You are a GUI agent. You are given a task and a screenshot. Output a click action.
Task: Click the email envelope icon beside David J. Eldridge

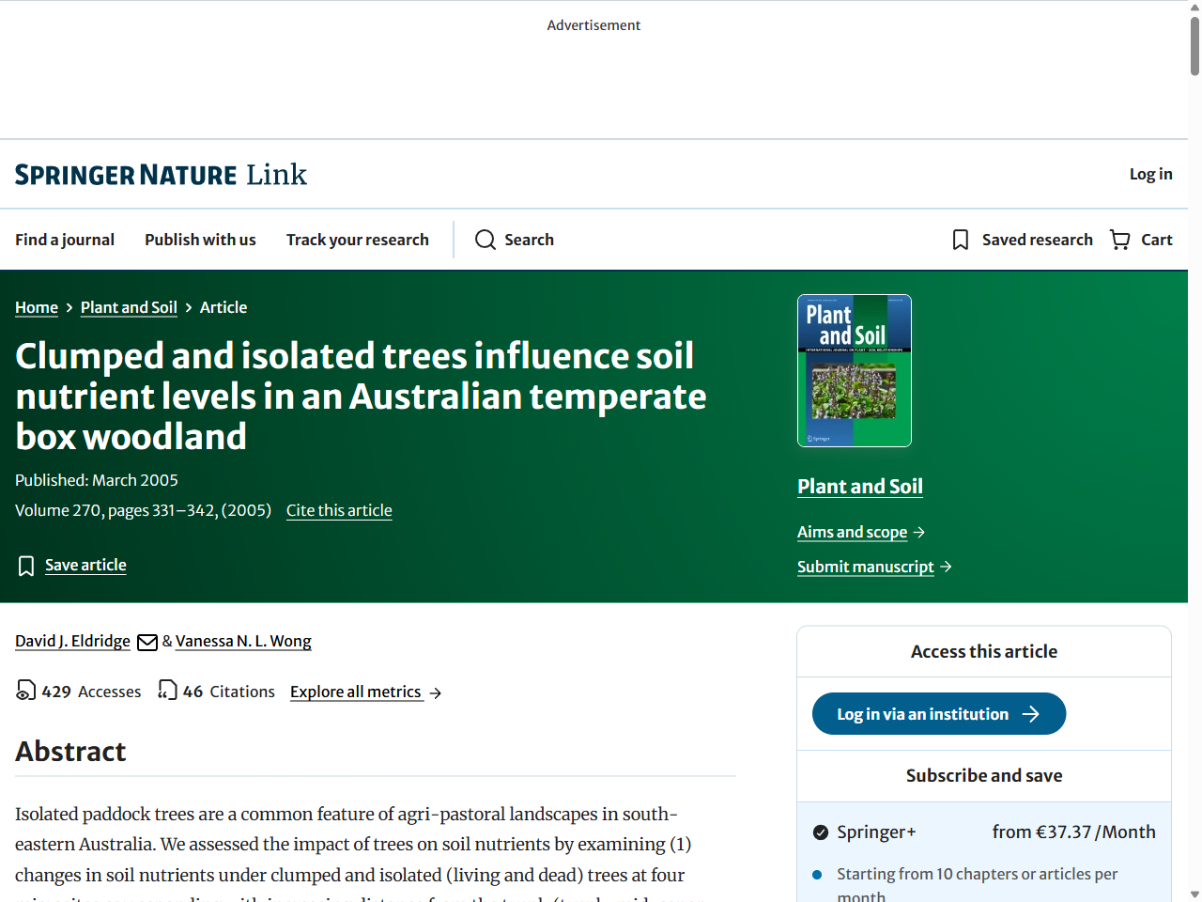click(x=146, y=642)
